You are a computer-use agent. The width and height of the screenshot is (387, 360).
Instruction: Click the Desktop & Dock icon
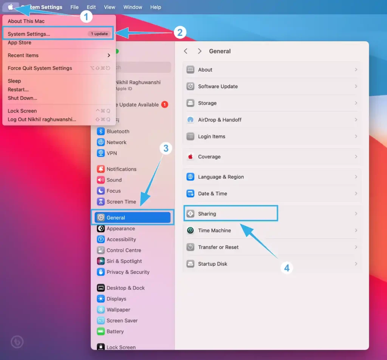pyautogui.click(x=101, y=288)
